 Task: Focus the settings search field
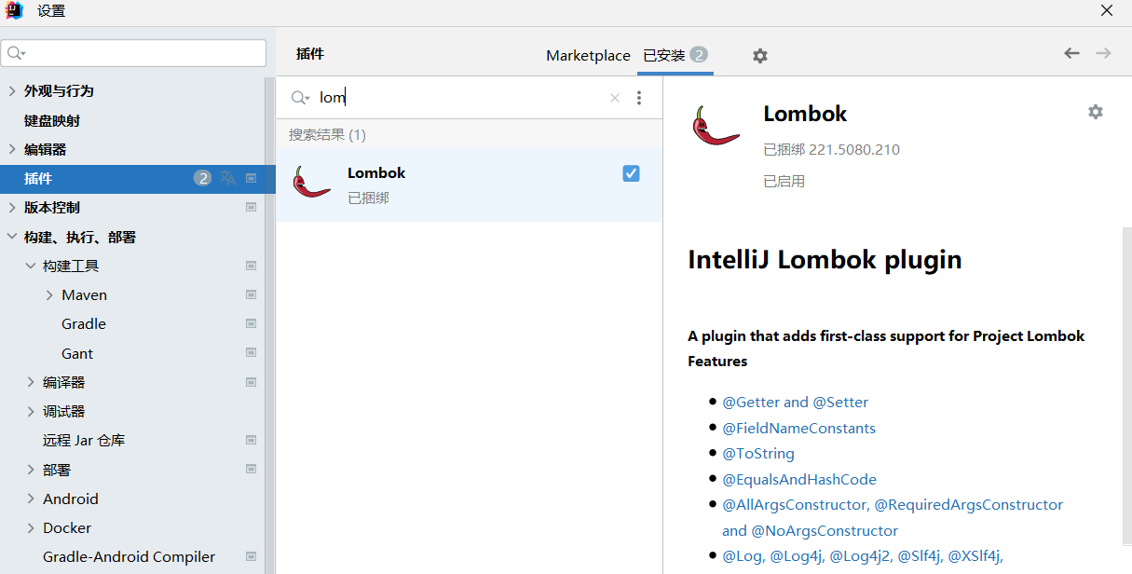click(133, 53)
